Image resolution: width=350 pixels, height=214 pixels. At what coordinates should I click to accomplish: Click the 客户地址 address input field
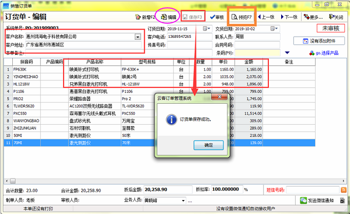point(83,45)
